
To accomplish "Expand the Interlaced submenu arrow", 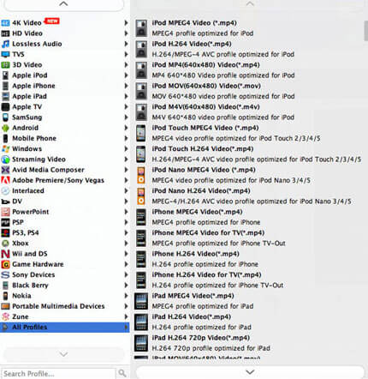I will tap(126, 190).
